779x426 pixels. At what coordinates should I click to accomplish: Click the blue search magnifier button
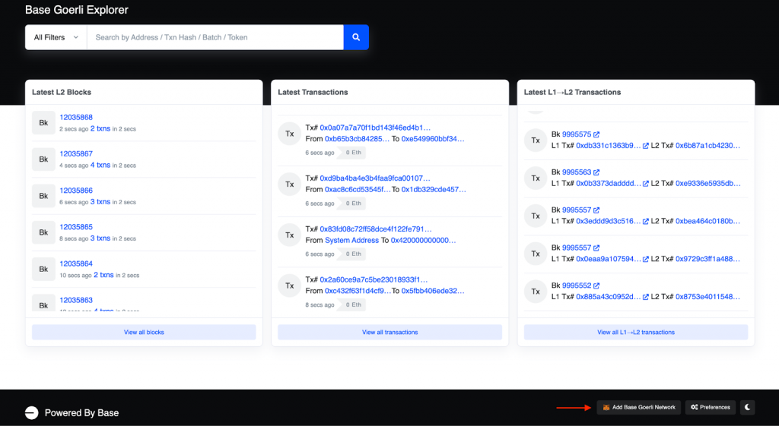(x=356, y=37)
